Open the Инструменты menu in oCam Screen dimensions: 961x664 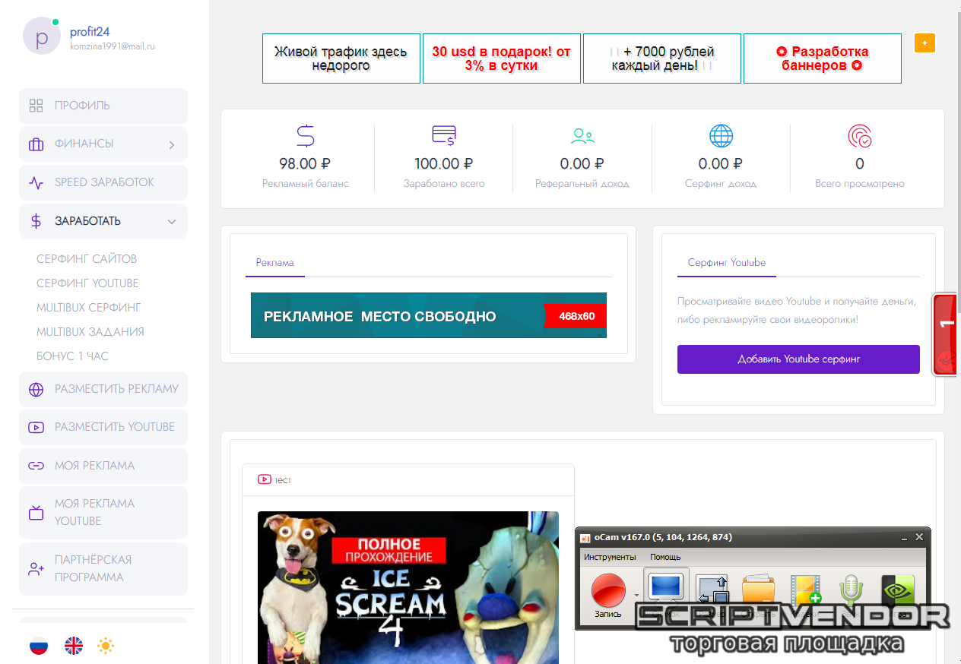pos(610,557)
